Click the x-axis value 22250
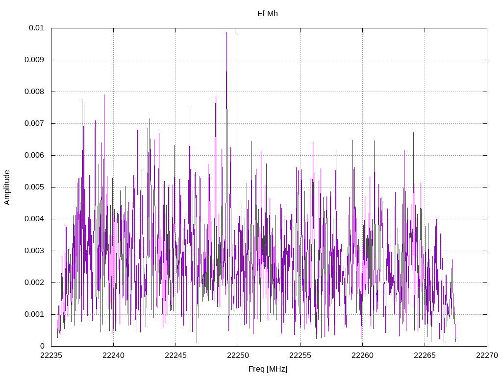 coord(238,355)
